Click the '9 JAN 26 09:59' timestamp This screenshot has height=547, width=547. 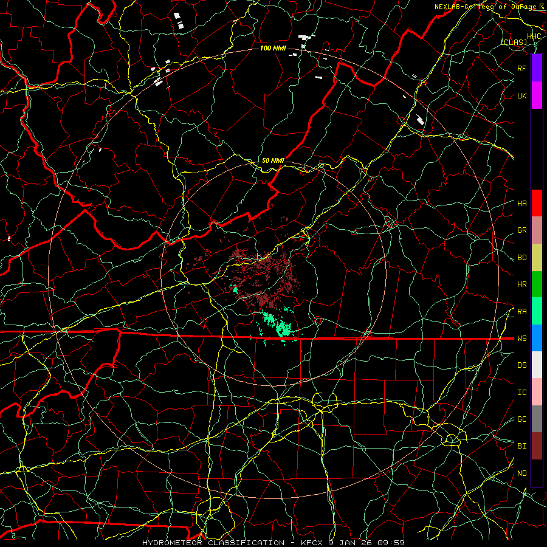pos(366,543)
